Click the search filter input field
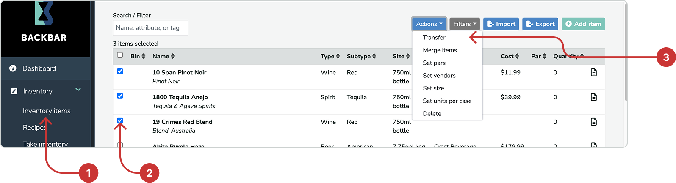The image size is (676, 183). click(x=150, y=28)
